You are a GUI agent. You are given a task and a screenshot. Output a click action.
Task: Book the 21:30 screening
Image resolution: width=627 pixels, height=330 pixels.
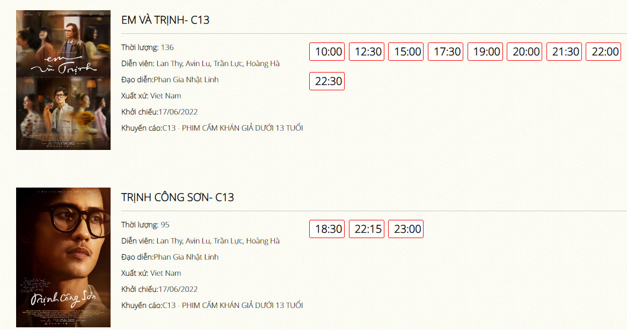564,52
